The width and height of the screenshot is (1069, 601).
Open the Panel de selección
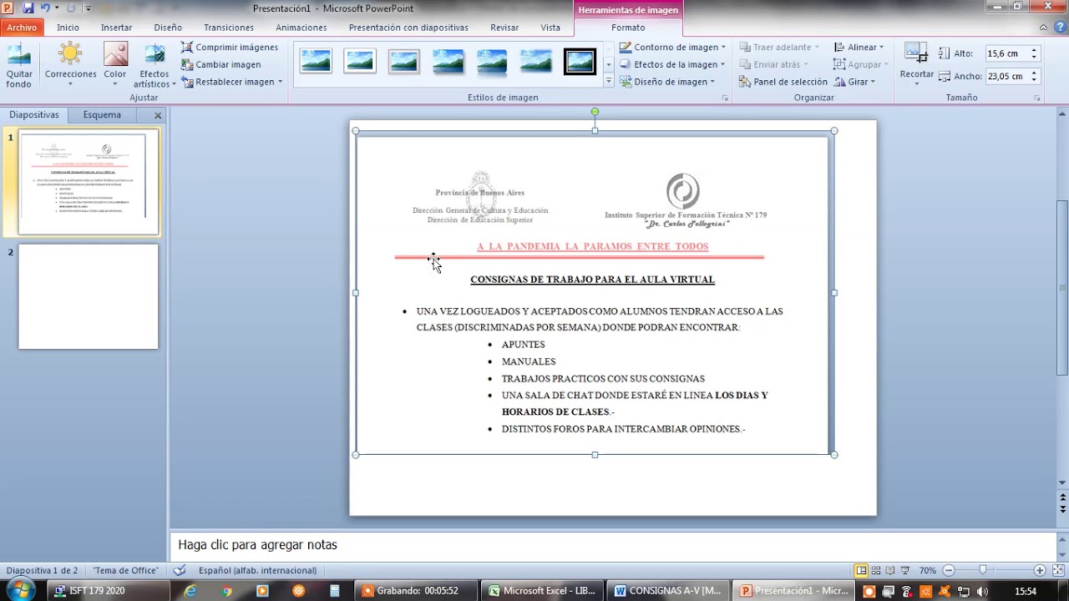point(783,82)
